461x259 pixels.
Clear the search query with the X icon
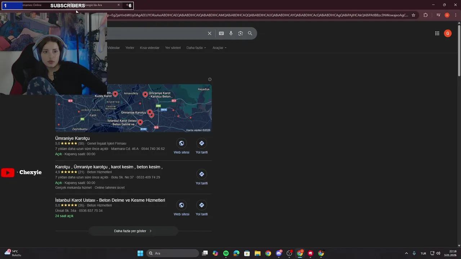tap(209, 33)
